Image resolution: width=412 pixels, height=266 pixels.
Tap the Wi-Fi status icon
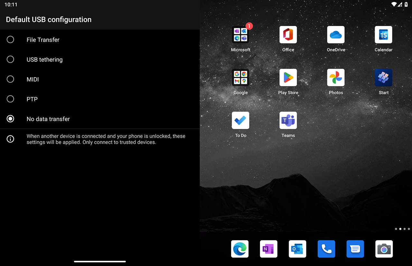(x=394, y=4)
